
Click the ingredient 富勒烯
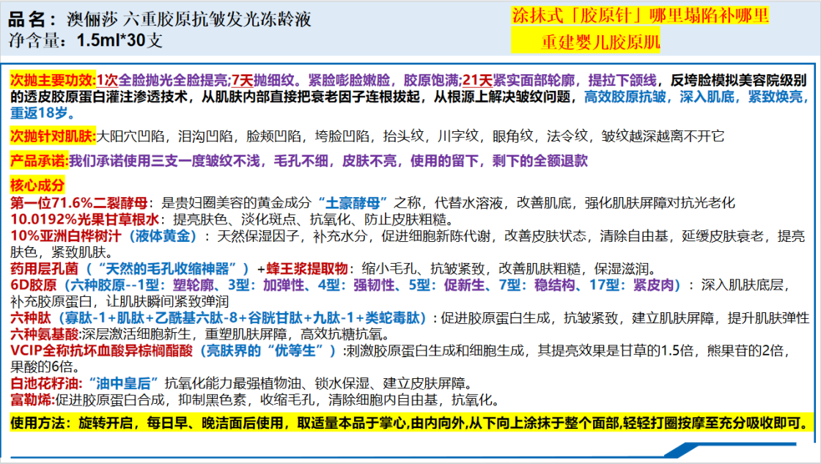(32, 400)
